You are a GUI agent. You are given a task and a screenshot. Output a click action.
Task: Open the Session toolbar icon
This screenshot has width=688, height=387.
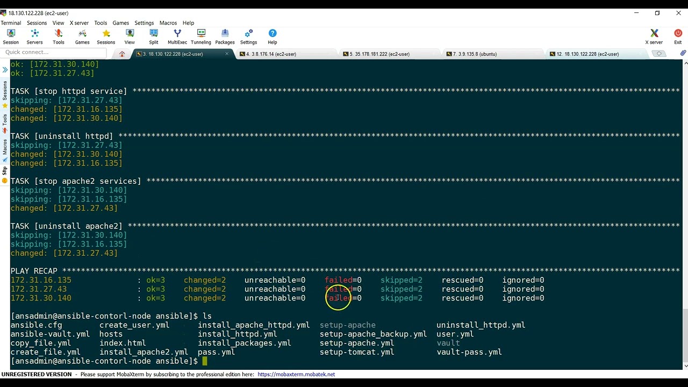pos(11,37)
